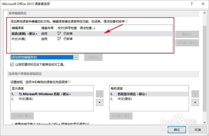Viewport: 209px width, 136px height.
Task: Click the help question mark in title bar
Action: point(192,4)
